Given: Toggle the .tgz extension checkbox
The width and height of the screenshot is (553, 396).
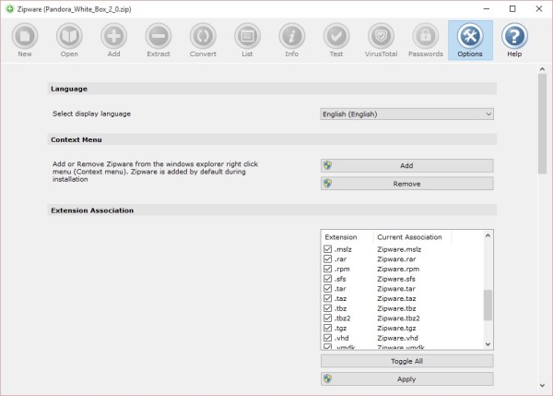Looking at the screenshot, I should (x=327, y=329).
